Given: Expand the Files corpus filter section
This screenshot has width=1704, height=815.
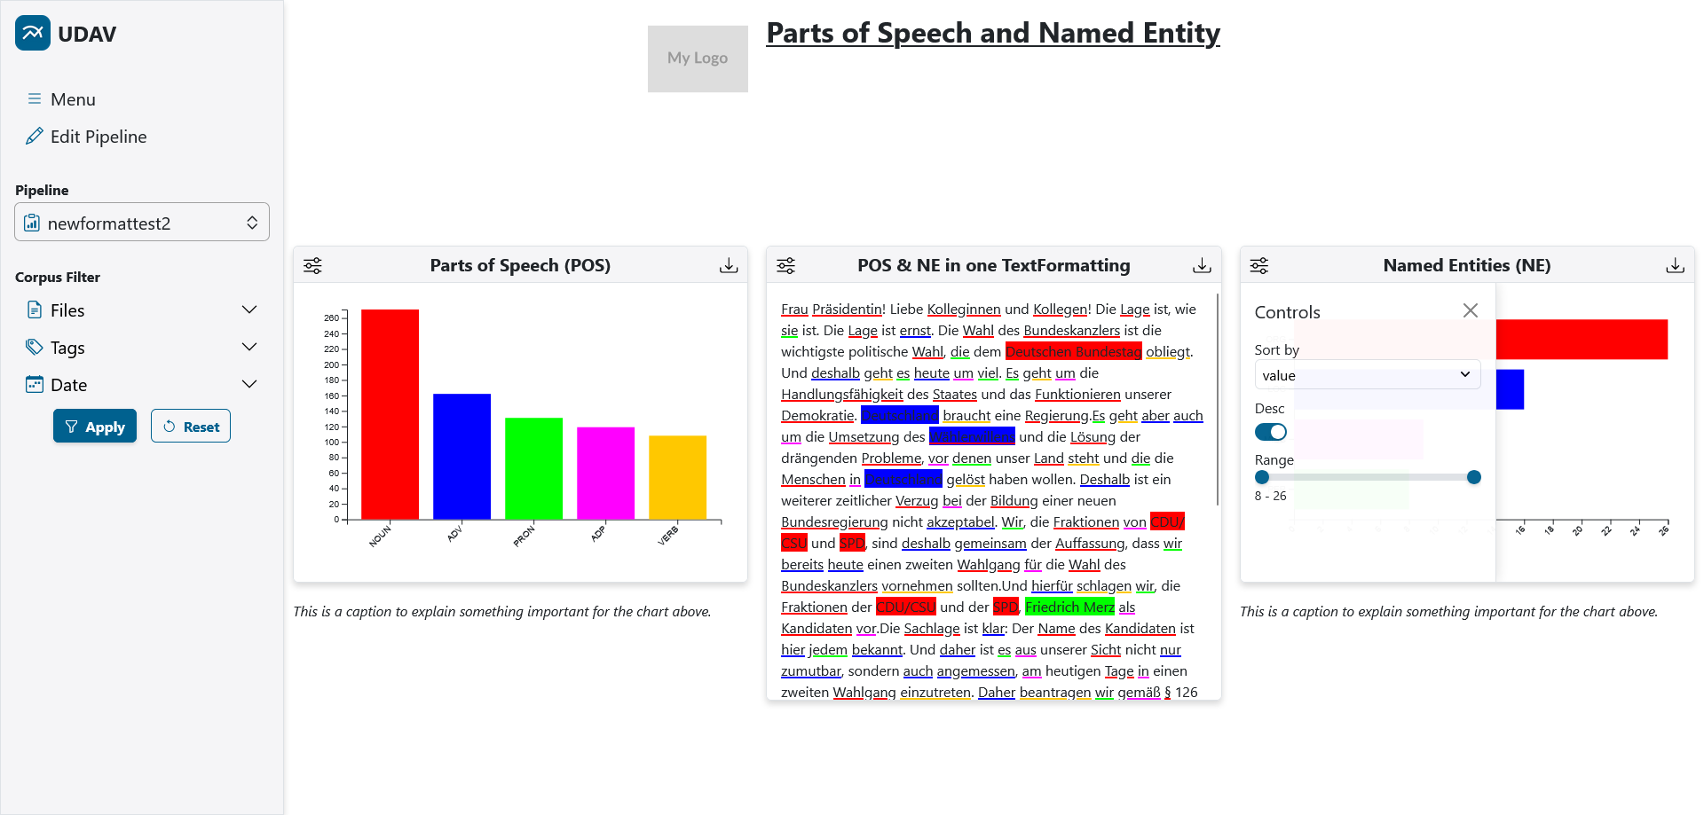Looking at the screenshot, I should tap(249, 310).
